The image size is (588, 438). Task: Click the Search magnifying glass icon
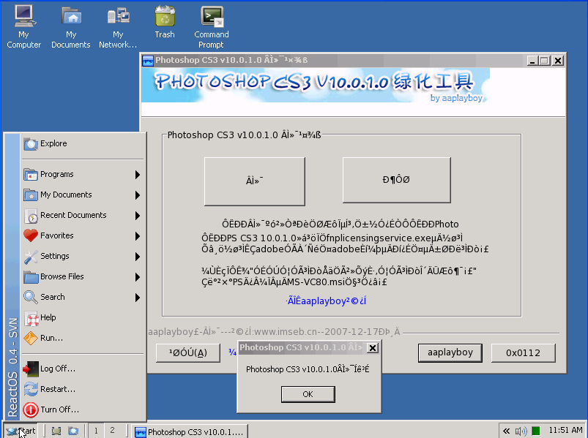31,298
